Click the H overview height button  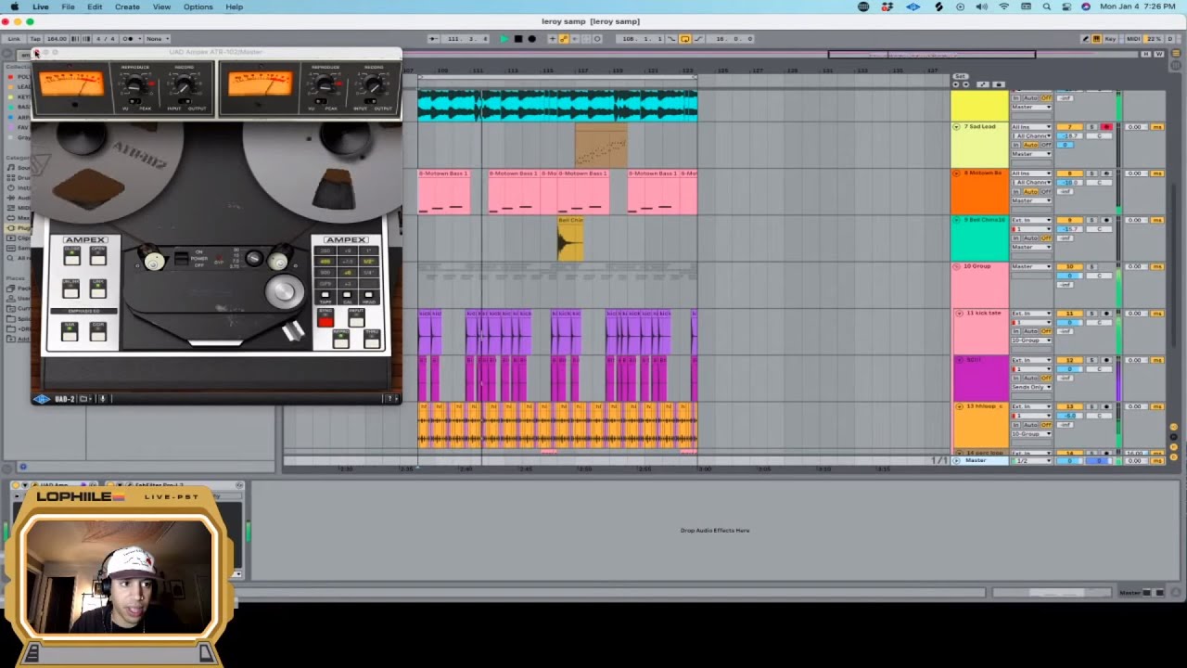(x=1146, y=54)
